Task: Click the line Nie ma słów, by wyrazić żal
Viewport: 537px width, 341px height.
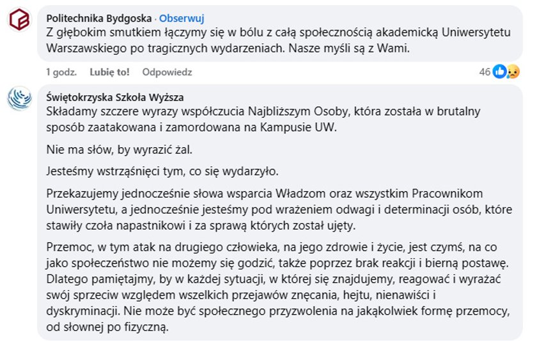Action: pyautogui.click(x=119, y=150)
